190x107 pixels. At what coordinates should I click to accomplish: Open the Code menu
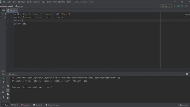29,2
